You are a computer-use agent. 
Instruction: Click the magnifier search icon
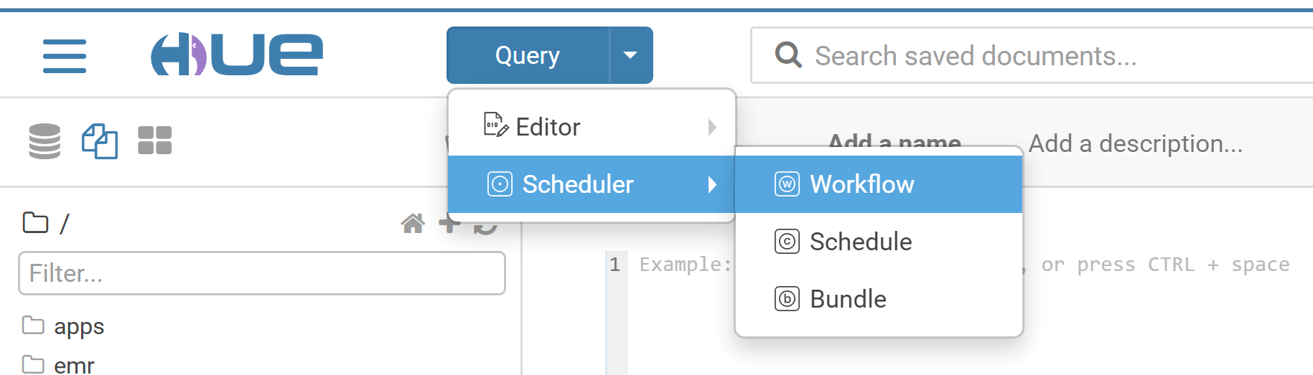(x=788, y=55)
